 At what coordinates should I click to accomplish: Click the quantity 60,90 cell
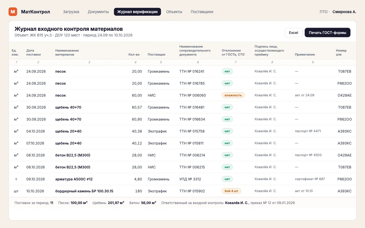coord(137,119)
